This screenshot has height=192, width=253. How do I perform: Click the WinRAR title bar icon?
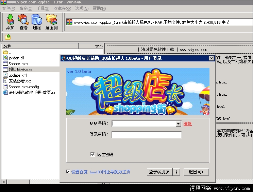3,2
